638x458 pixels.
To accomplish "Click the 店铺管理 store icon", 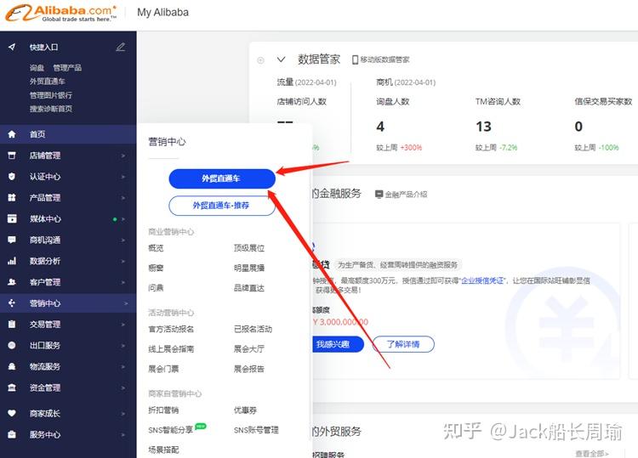I will pos(12,155).
